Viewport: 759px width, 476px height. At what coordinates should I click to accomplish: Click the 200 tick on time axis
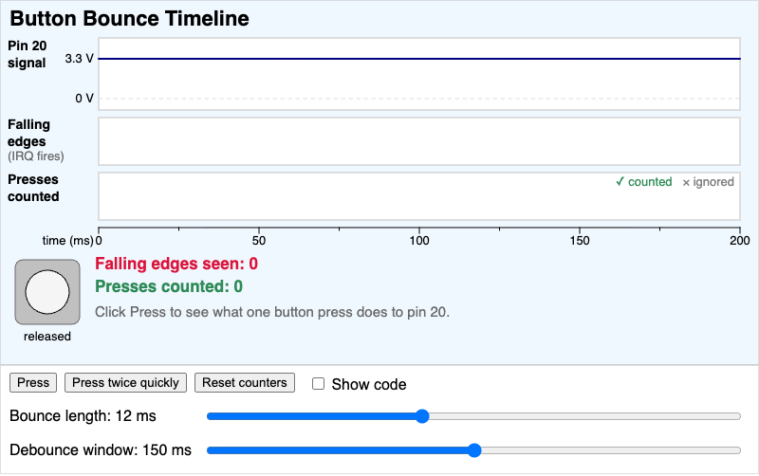(x=740, y=241)
